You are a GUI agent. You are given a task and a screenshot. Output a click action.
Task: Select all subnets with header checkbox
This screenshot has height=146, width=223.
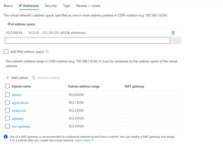click(x=7, y=86)
